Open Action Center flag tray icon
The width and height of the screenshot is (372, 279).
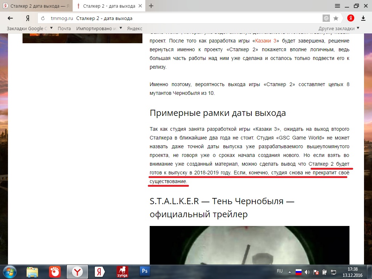[316, 272]
